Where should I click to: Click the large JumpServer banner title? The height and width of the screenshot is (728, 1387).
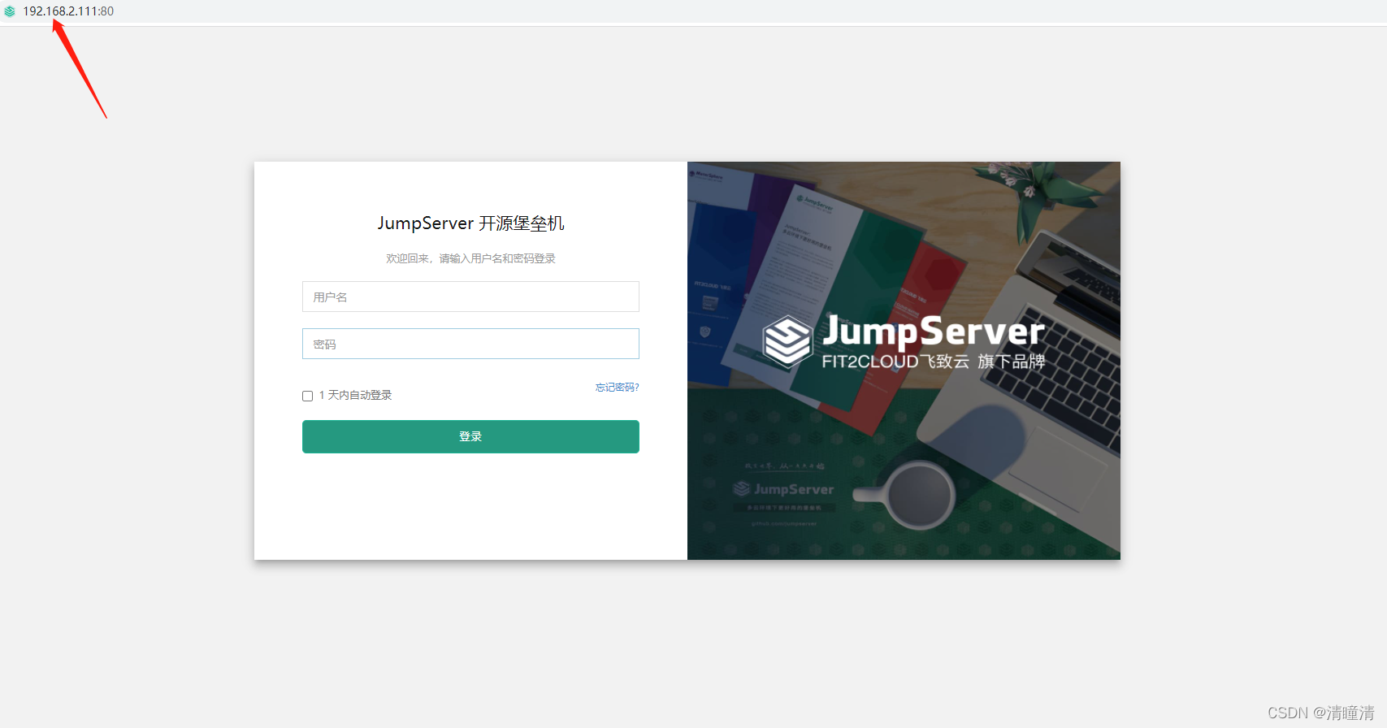click(x=934, y=331)
